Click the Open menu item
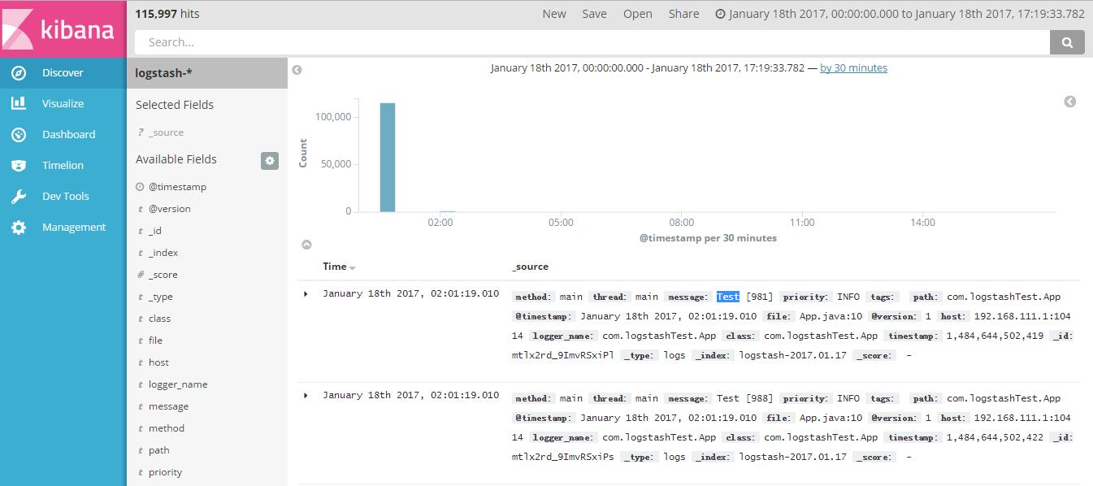This screenshot has height=486, width=1093. tap(637, 13)
